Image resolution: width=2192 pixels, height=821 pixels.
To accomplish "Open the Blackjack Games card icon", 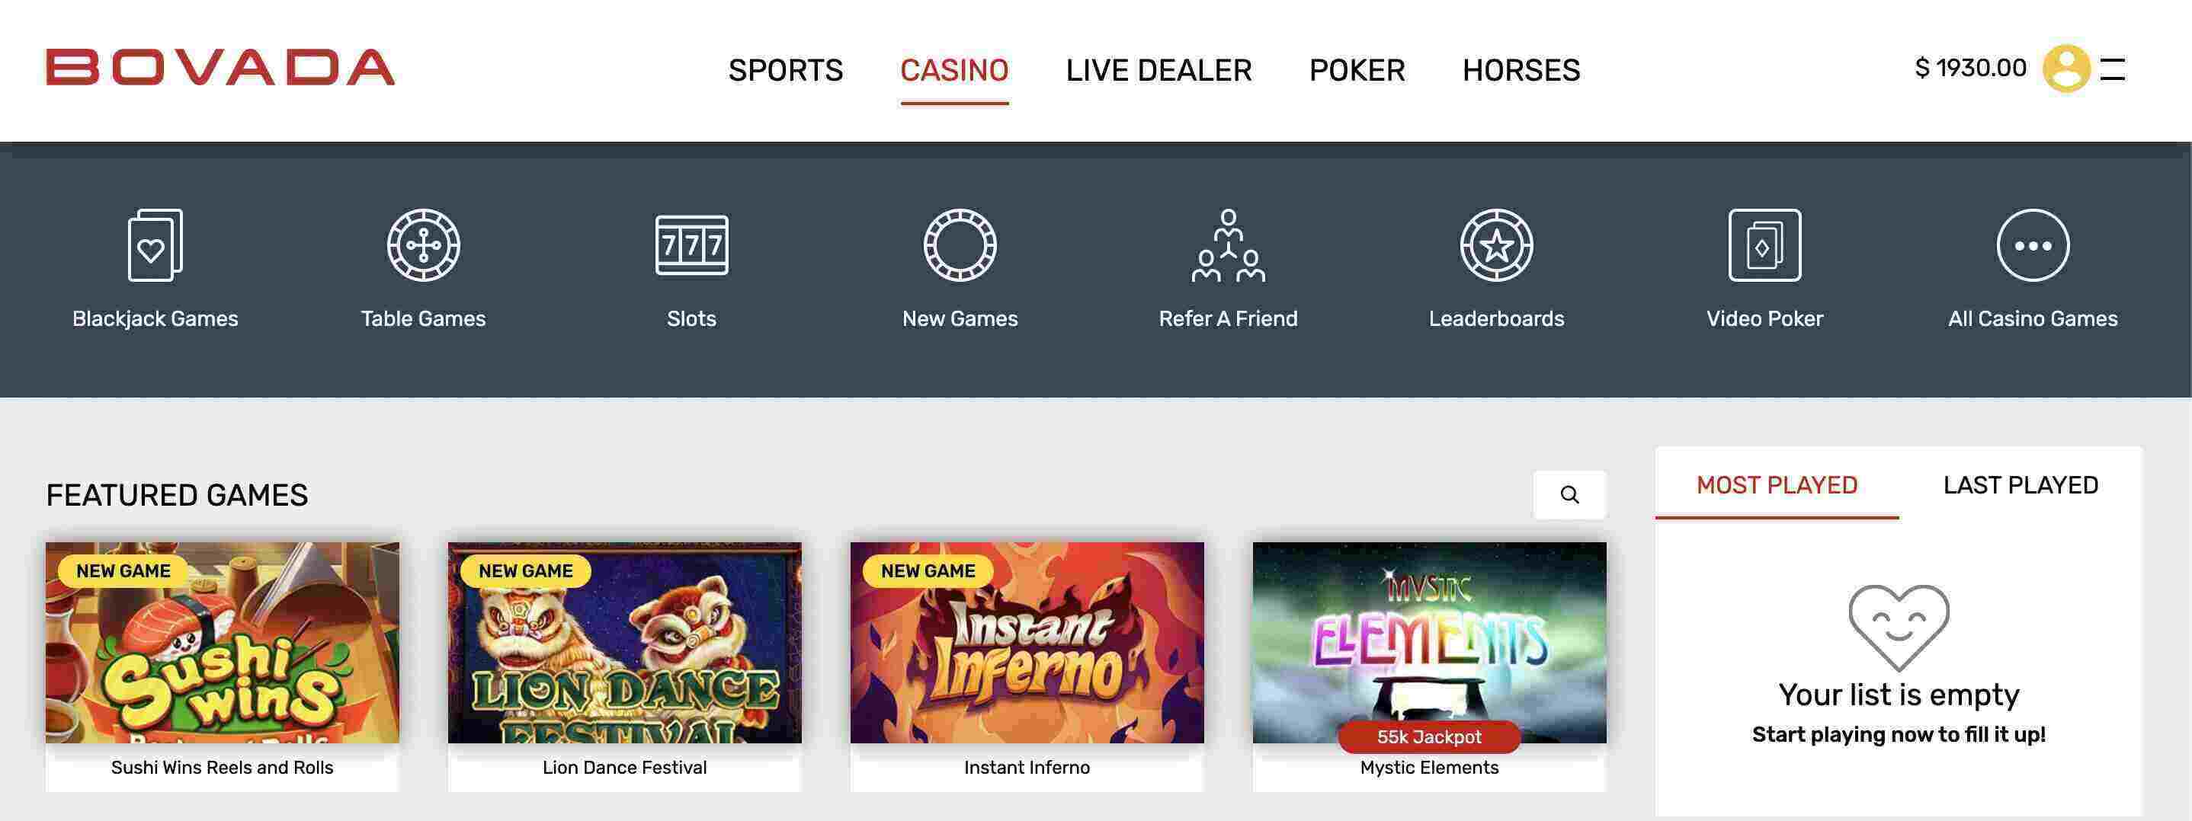I will 155,244.
